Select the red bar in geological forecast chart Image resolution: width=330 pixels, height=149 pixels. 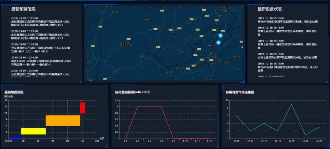click(82, 108)
